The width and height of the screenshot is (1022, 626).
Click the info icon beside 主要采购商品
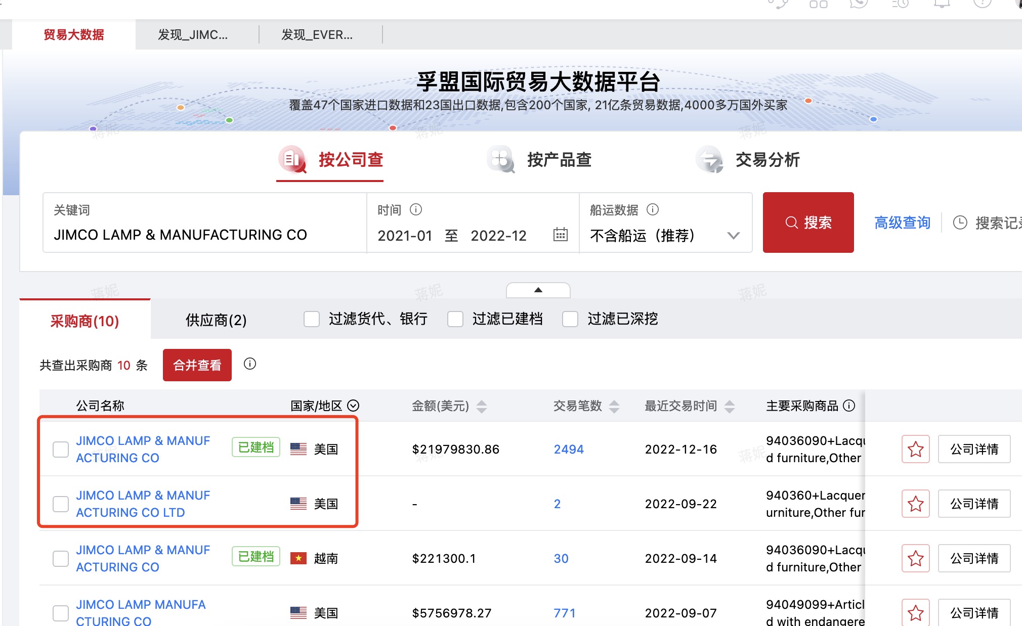[x=850, y=405]
